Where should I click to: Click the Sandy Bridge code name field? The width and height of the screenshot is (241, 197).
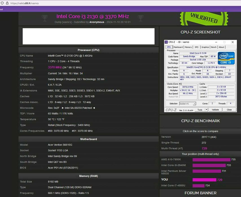tap(189, 56)
